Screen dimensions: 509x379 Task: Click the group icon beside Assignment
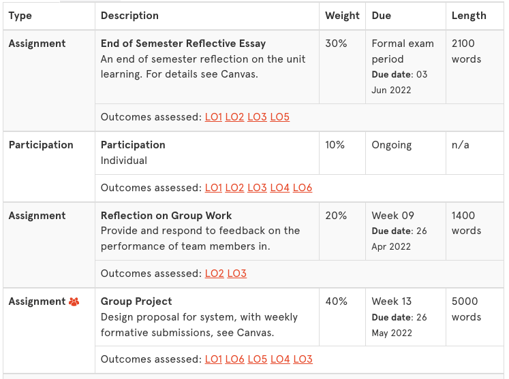click(x=74, y=302)
